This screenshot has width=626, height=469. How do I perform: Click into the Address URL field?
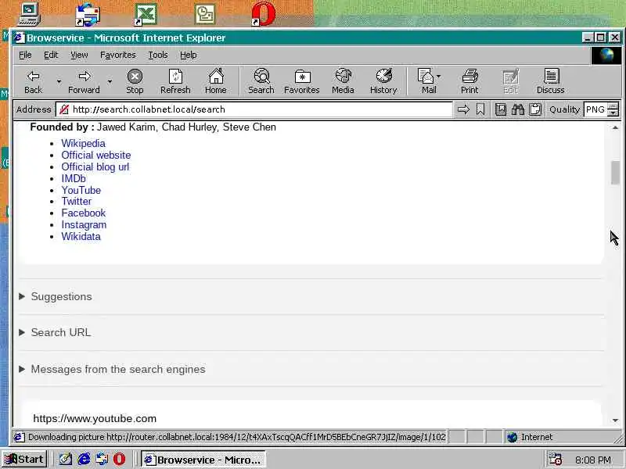254,109
